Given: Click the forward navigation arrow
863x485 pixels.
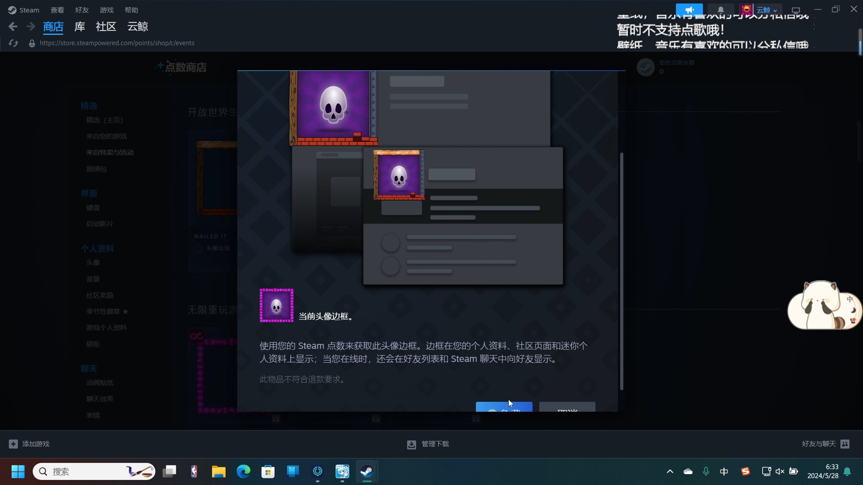Looking at the screenshot, I should click(x=31, y=26).
